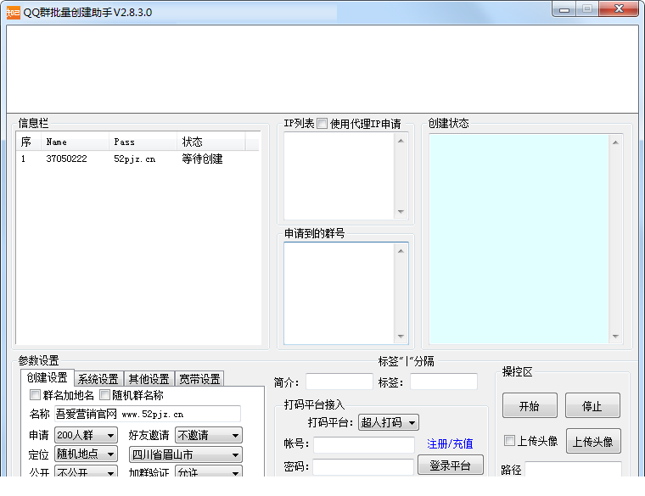Check the 随机群名称 option
This screenshot has height=496, width=645.
pyautogui.click(x=105, y=395)
